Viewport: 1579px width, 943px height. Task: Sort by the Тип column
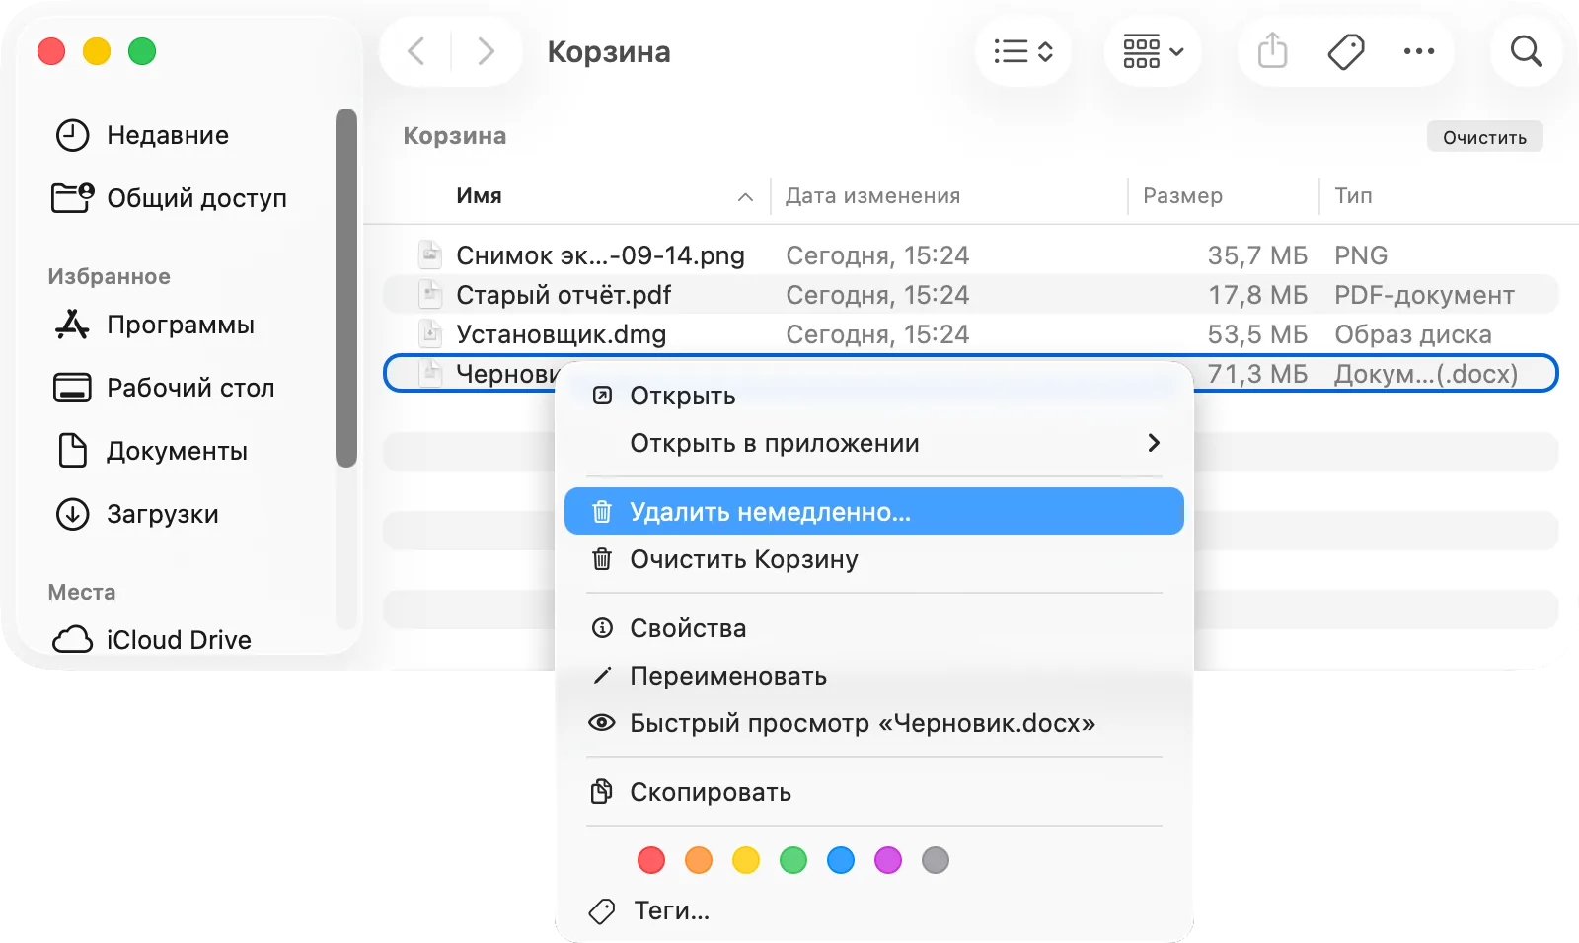tap(1353, 196)
